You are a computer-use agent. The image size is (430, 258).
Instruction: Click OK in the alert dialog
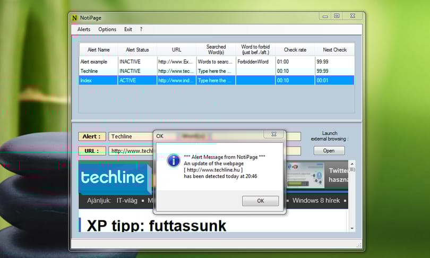[260, 201]
